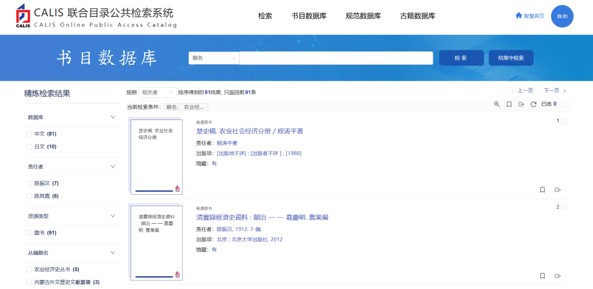
Task: Click the 结果中检索 button
Action: 511,58
